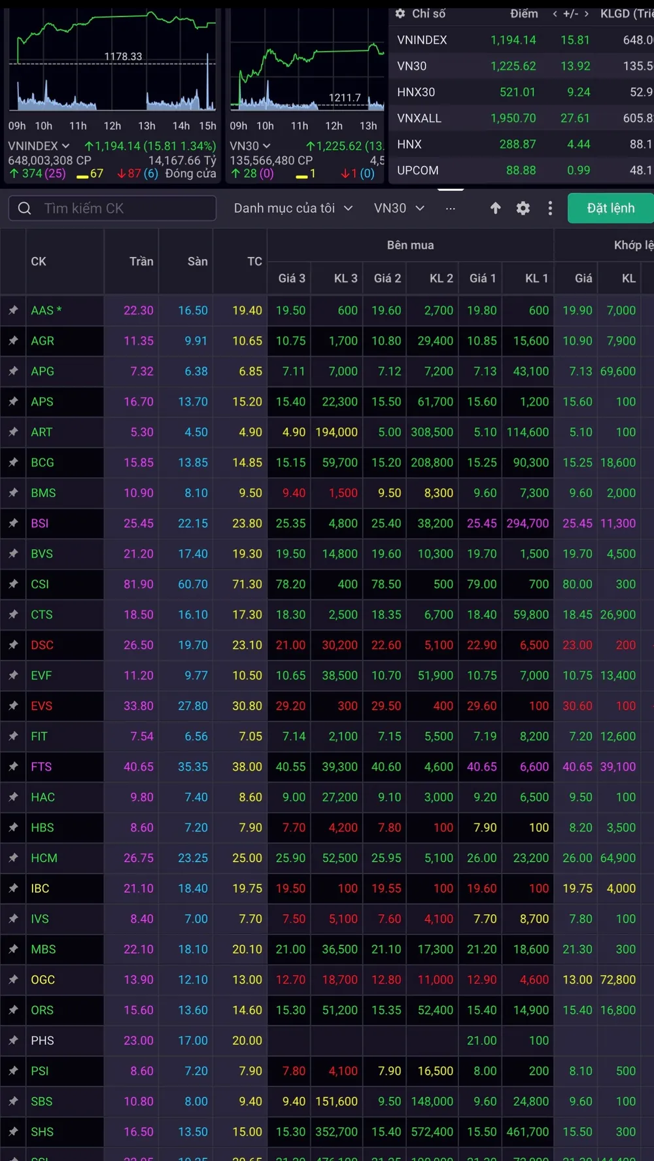Open the Danh mục của tôi dropdown
Screen dimensions: 654x1161
tap(293, 208)
